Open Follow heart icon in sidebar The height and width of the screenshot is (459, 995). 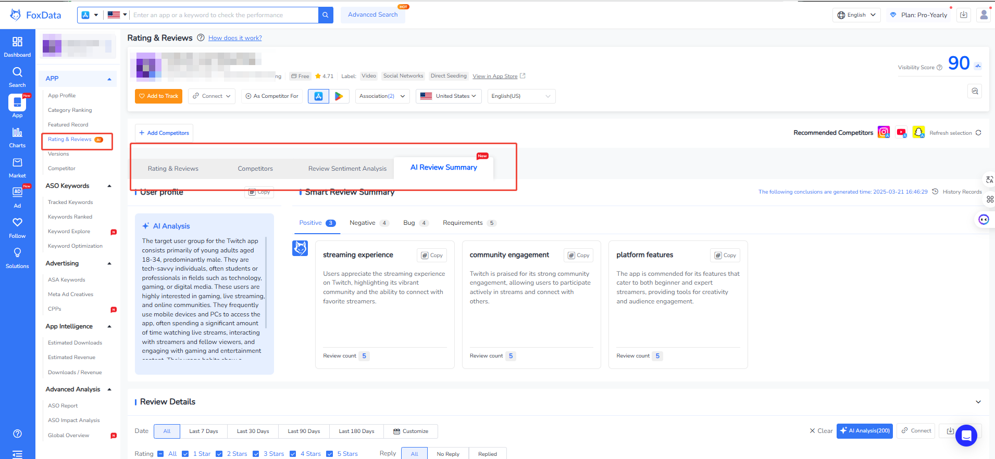[17, 222]
